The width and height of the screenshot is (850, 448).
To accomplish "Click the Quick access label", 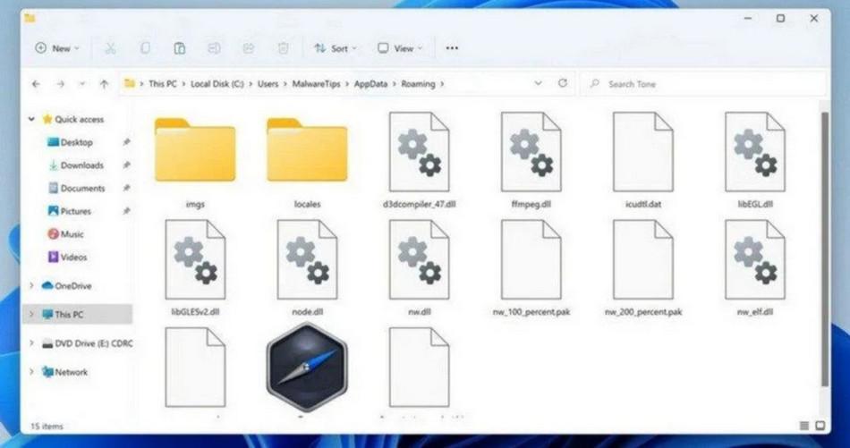I will click(79, 119).
